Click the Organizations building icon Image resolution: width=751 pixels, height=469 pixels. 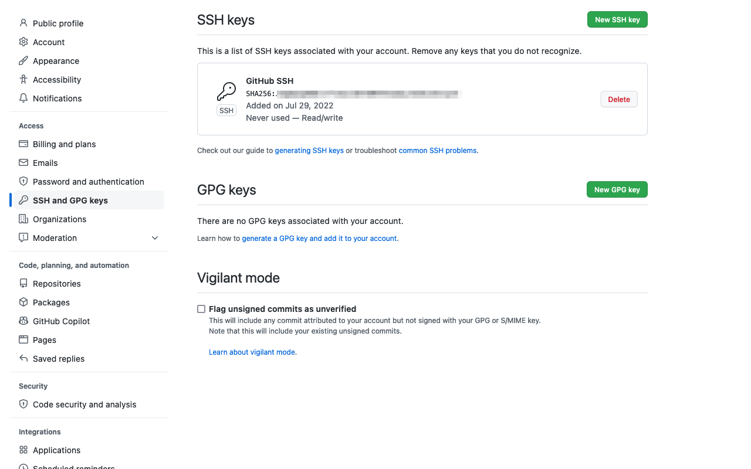pos(23,219)
